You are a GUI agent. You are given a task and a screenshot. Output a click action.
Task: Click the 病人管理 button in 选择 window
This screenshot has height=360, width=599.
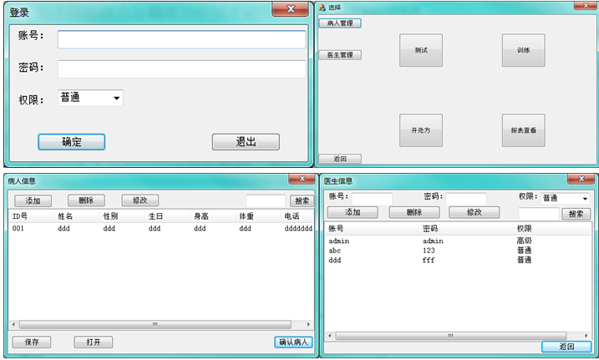click(340, 23)
